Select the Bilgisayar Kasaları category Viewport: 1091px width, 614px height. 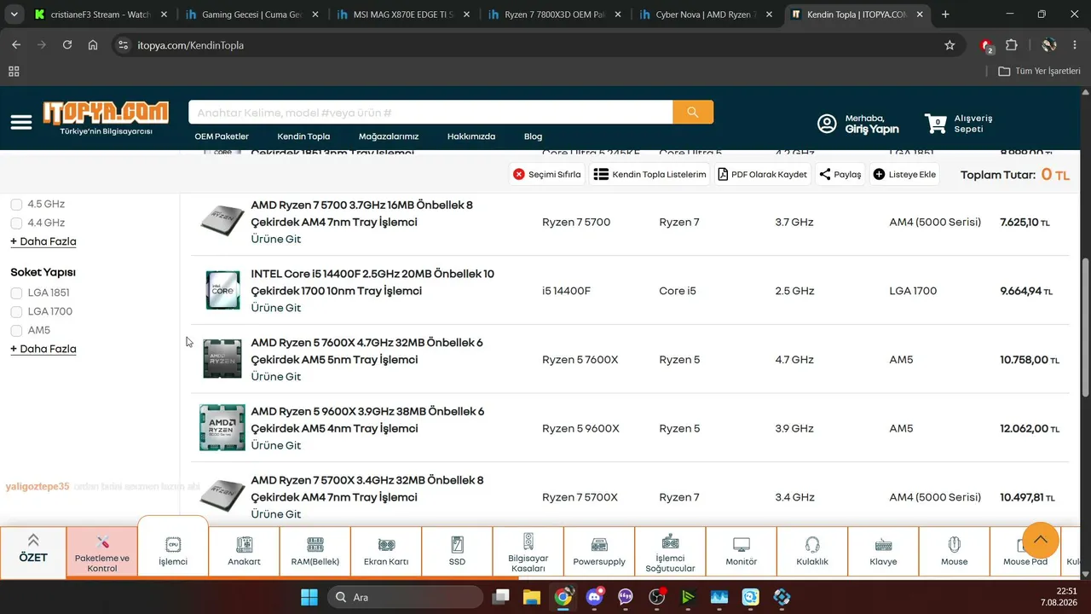tap(528, 552)
